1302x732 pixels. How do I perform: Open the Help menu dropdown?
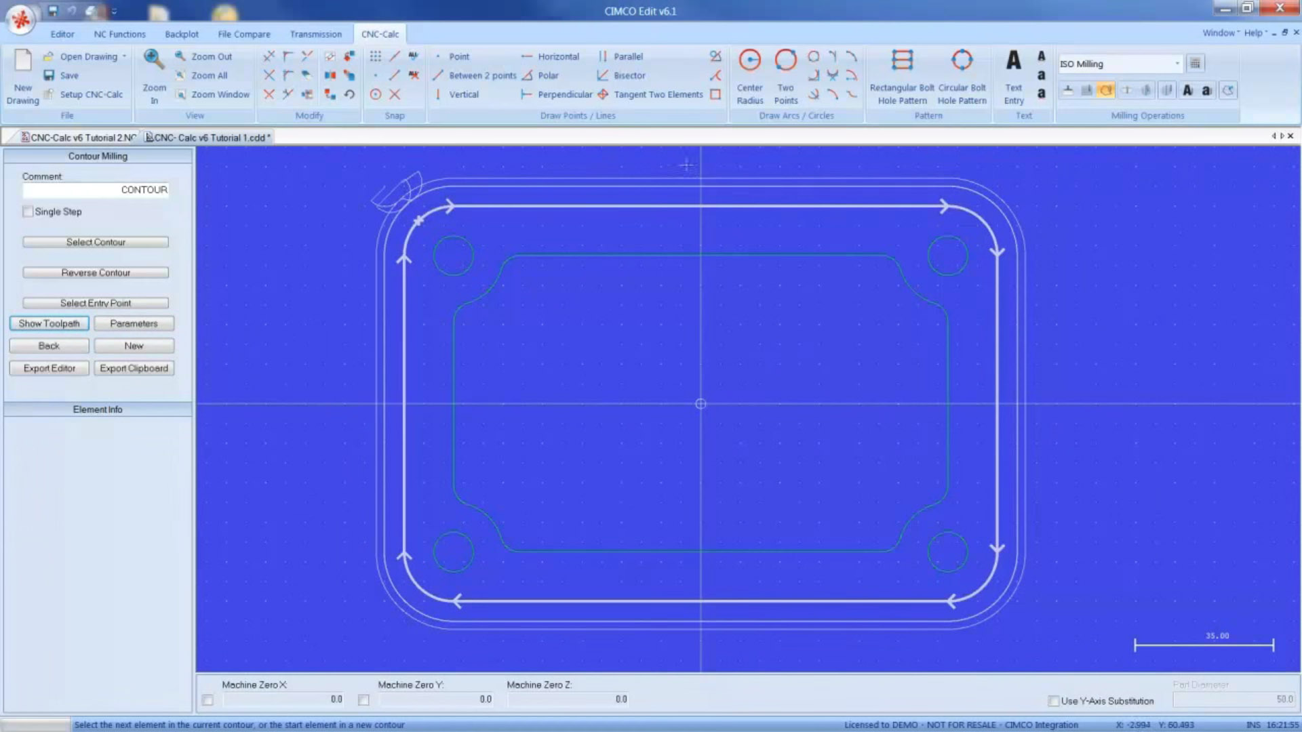tap(1255, 33)
